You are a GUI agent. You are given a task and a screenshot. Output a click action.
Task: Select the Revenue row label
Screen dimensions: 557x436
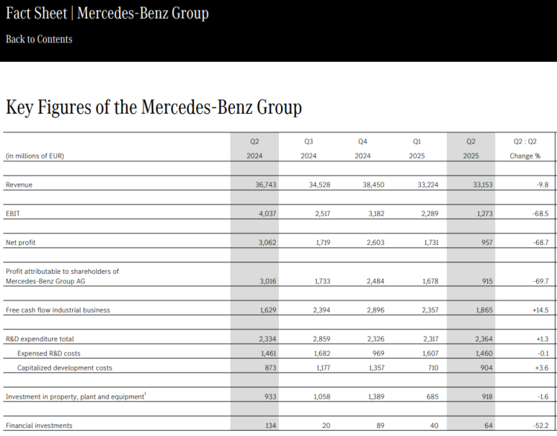point(19,184)
